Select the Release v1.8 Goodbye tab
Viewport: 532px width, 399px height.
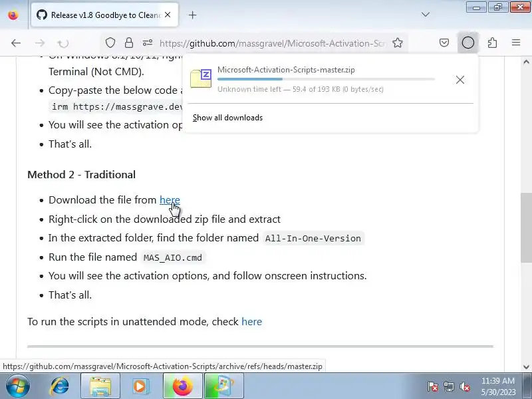pyautogui.click(x=104, y=15)
